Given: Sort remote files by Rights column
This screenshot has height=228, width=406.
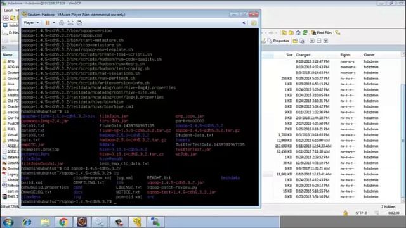Looking at the screenshot, I should click(345, 55).
